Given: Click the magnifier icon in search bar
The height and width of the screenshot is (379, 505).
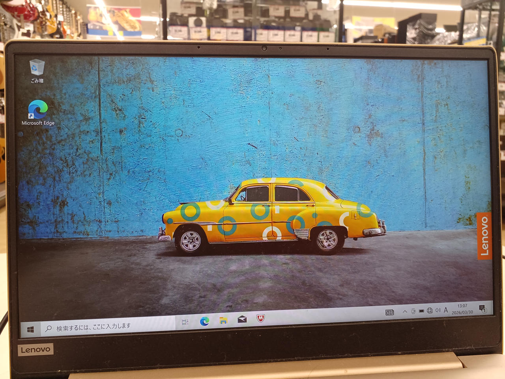Looking at the screenshot, I should 48,328.
